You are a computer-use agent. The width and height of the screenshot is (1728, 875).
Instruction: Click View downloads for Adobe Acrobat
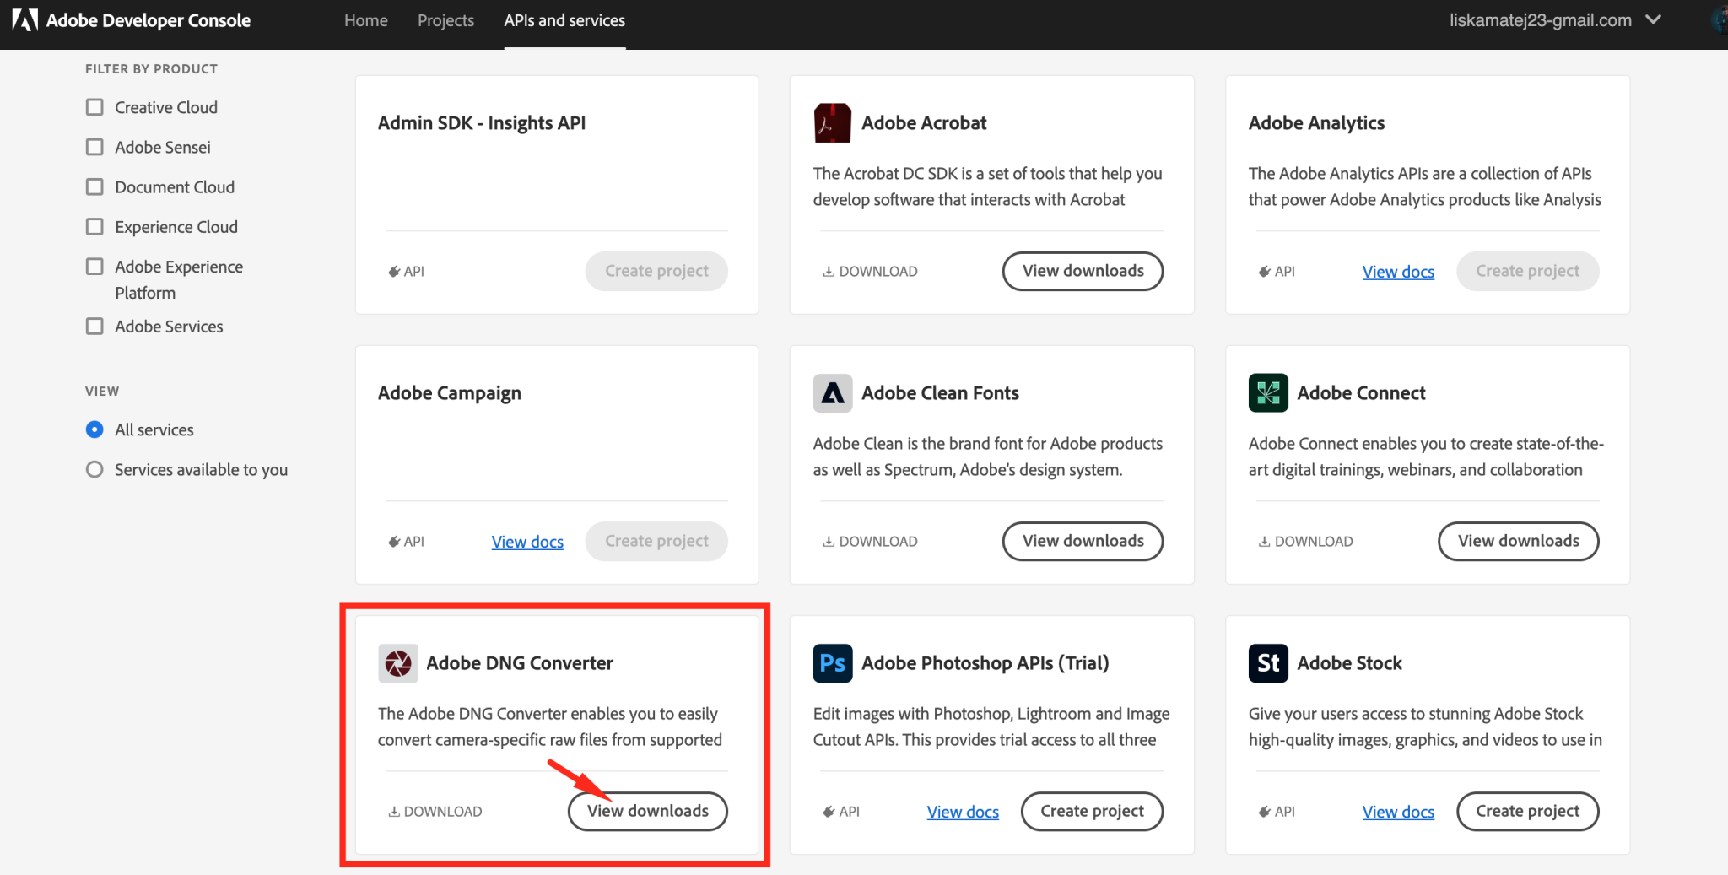click(1083, 271)
